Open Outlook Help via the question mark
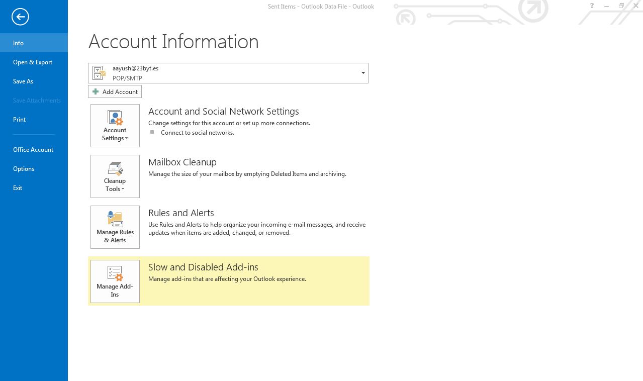 click(x=592, y=6)
